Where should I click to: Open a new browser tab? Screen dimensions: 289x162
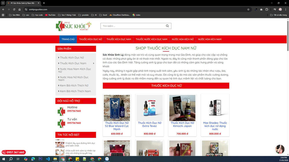(x=44, y=3)
